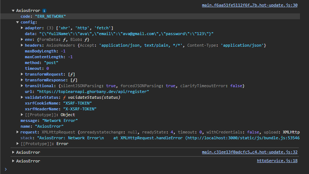The width and height of the screenshot is (309, 174).
Task: Expand the transformRequest array
Action: (x=22, y=74)
